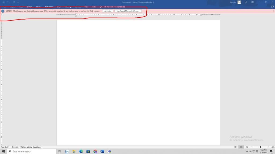The image size is (275, 154).
Task: Click the volume speaker tray icon
Action: pyautogui.click(x=250, y=151)
